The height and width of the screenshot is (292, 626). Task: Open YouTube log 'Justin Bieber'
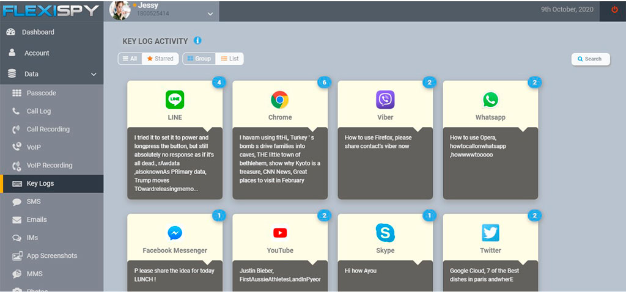[x=280, y=276]
